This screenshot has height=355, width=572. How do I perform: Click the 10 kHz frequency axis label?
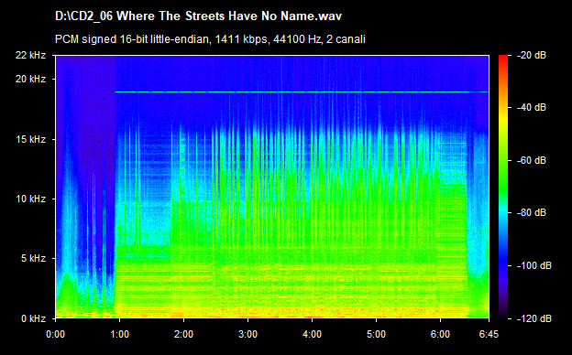[x=30, y=199]
